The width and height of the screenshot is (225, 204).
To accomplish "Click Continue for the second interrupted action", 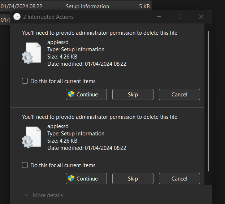I will [86, 178].
